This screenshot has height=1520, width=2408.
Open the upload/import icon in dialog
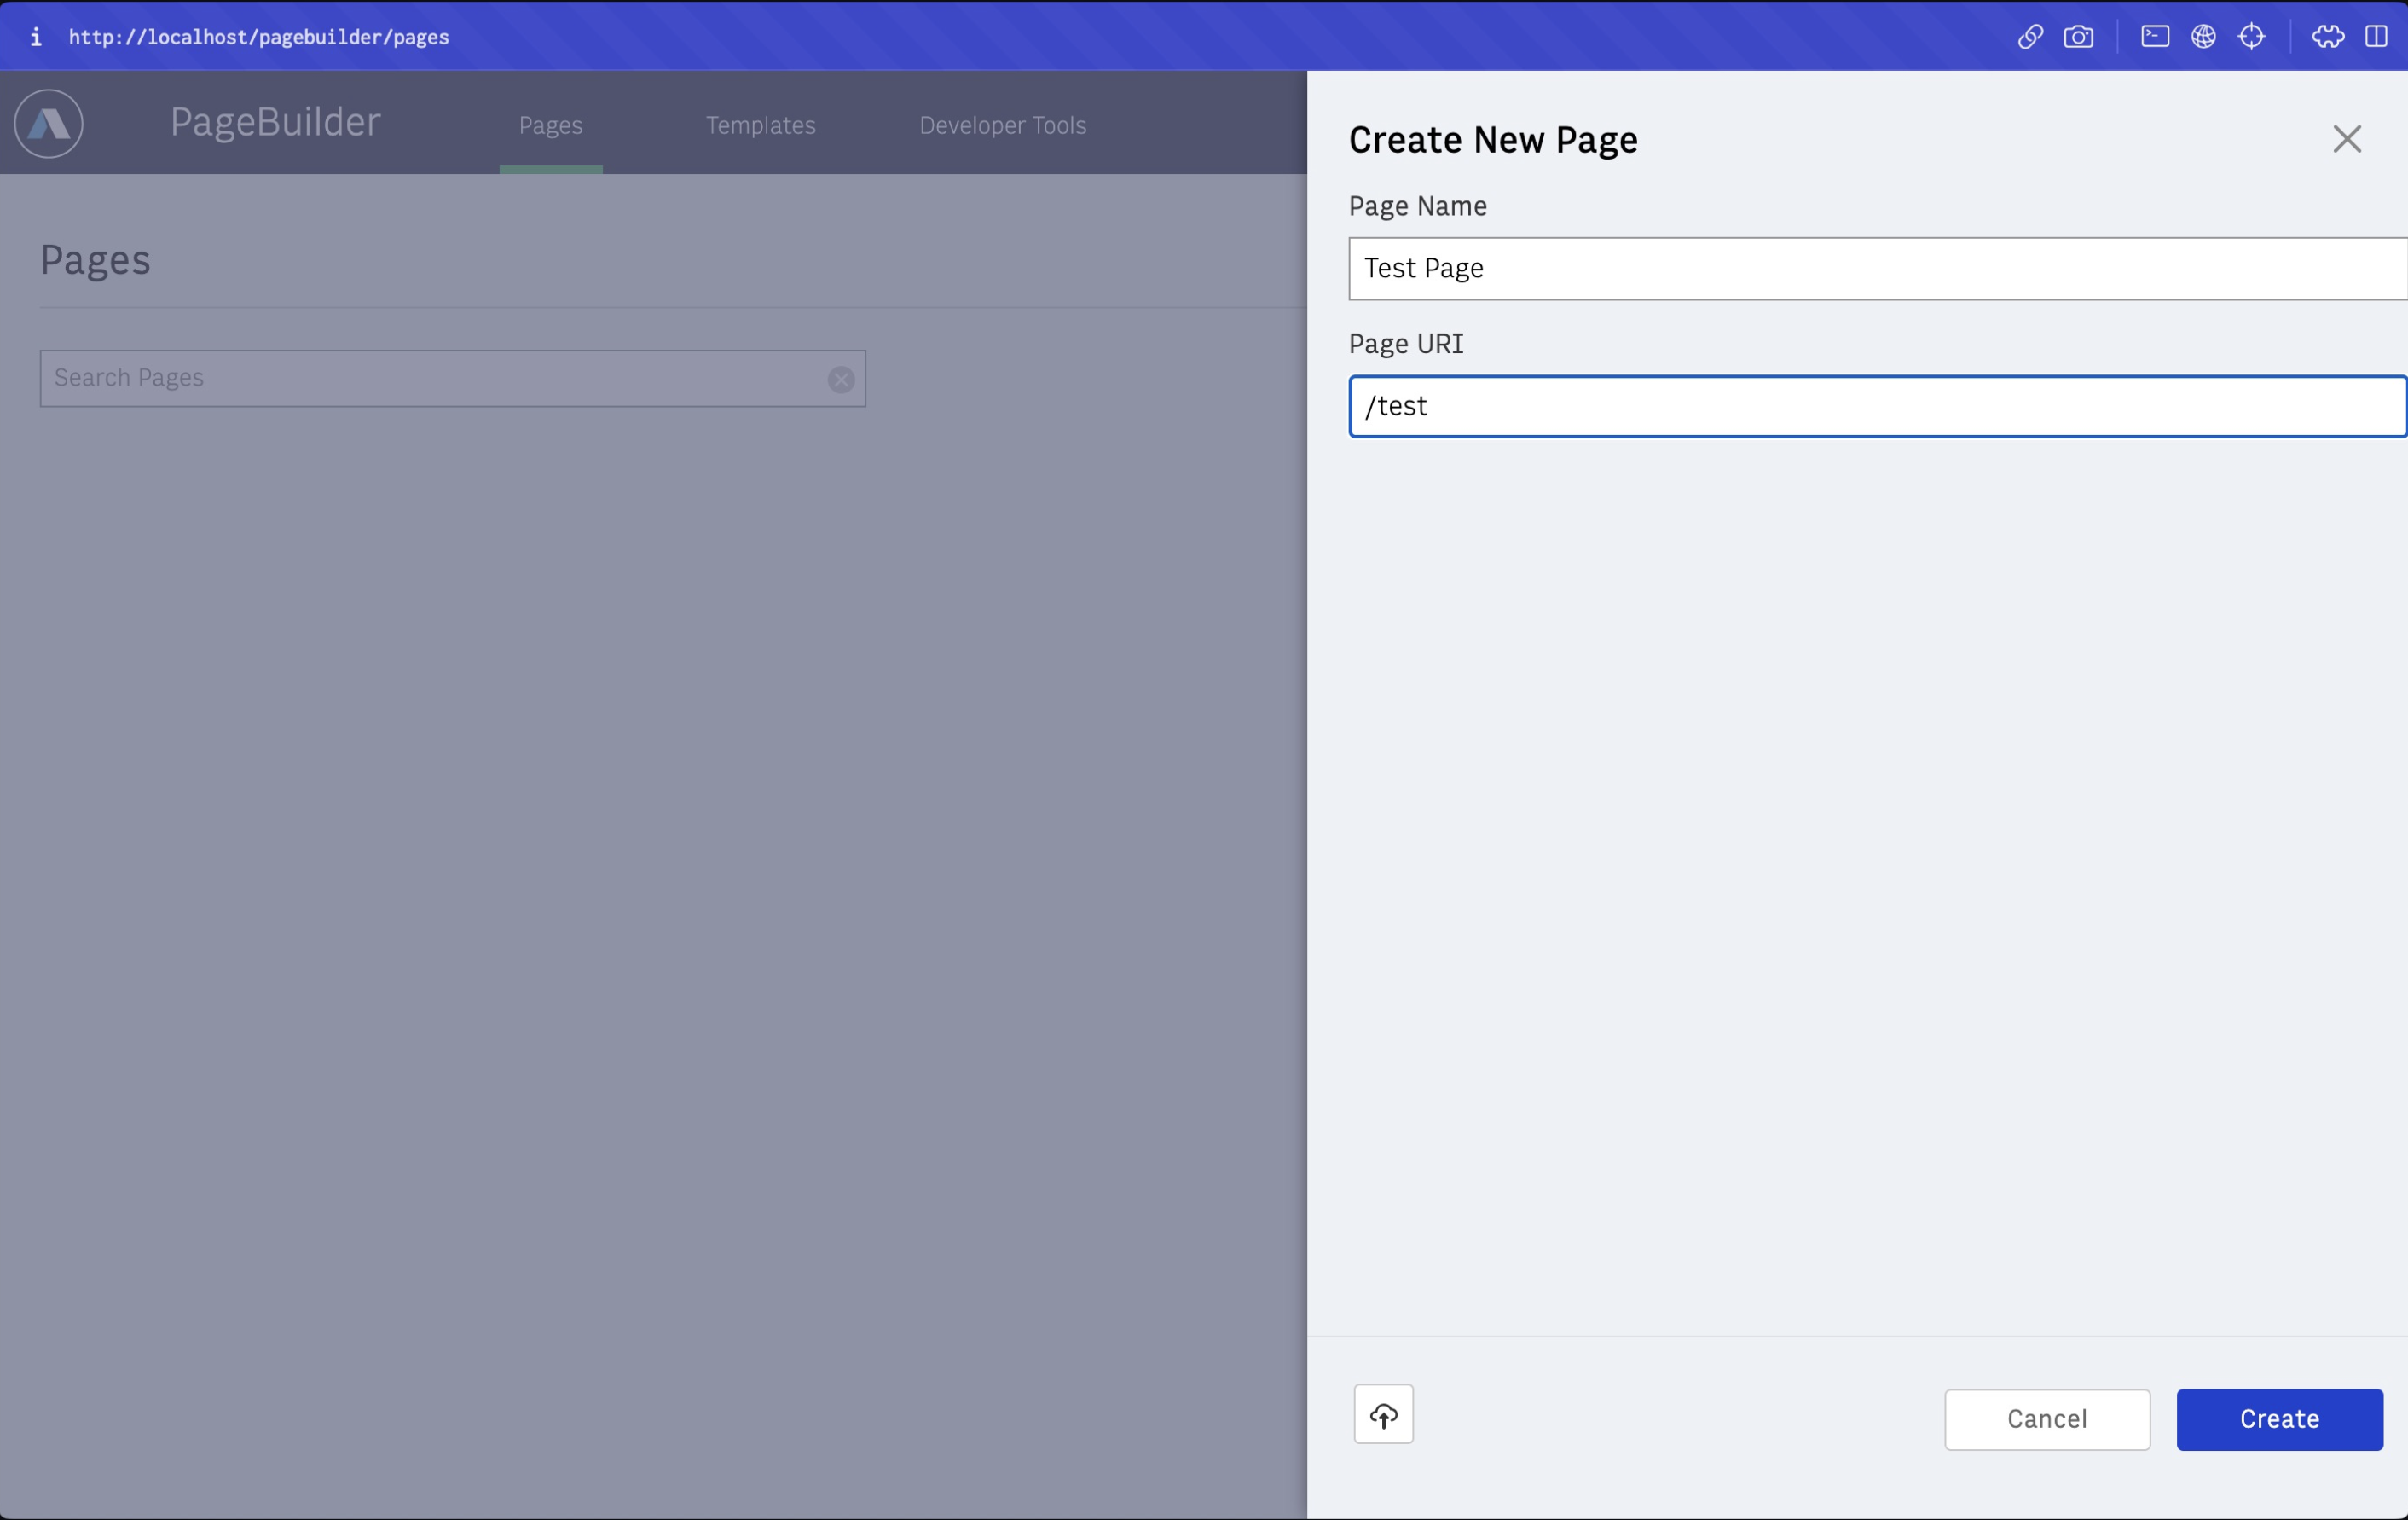pos(1382,1415)
